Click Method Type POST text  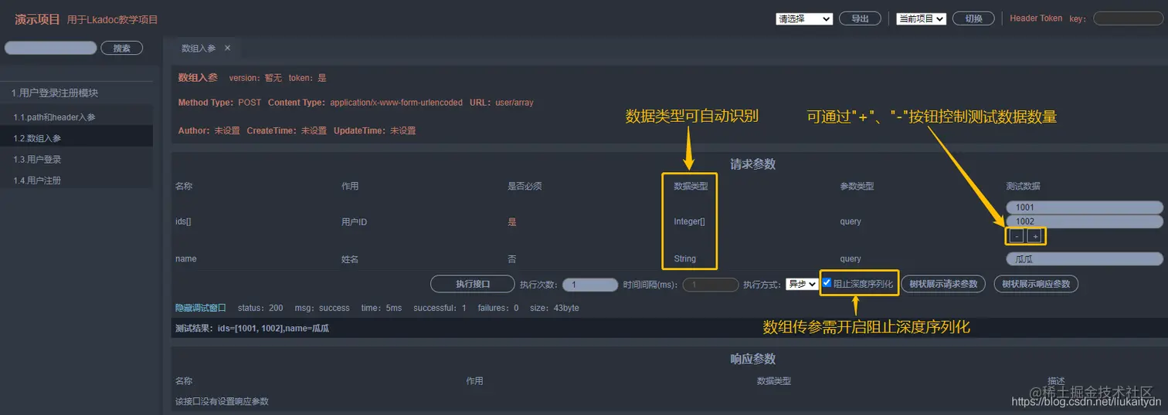[219, 103]
